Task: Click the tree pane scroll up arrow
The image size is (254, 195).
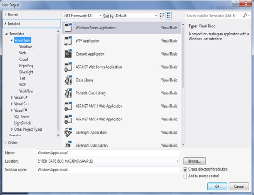Action: click(x=58, y=31)
